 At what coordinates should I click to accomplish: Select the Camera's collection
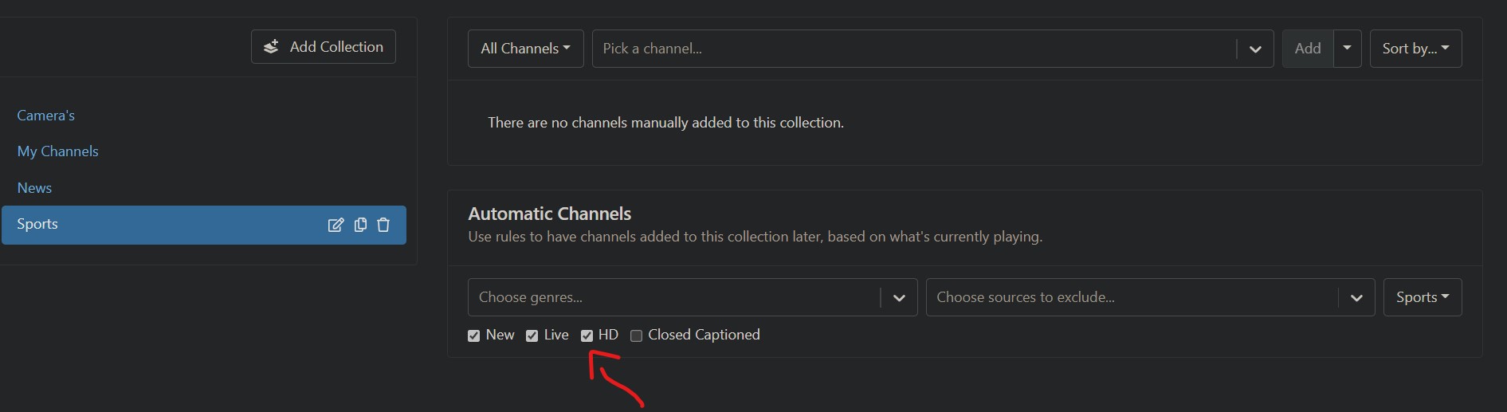46,116
